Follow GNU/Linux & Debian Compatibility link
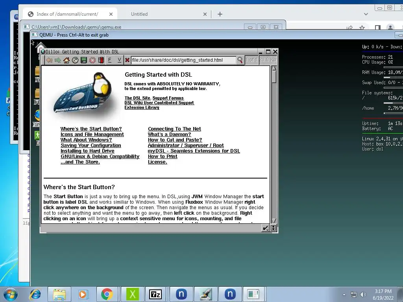This screenshot has width=403, height=302. pyautogui.click(x=100, y=157)
